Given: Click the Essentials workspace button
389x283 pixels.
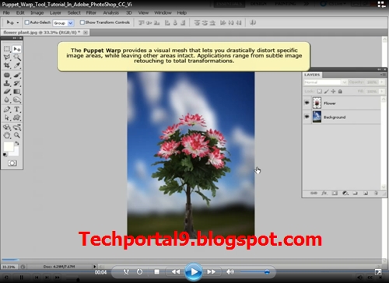Looking at the screenshot, I should (x=229, y=4).
